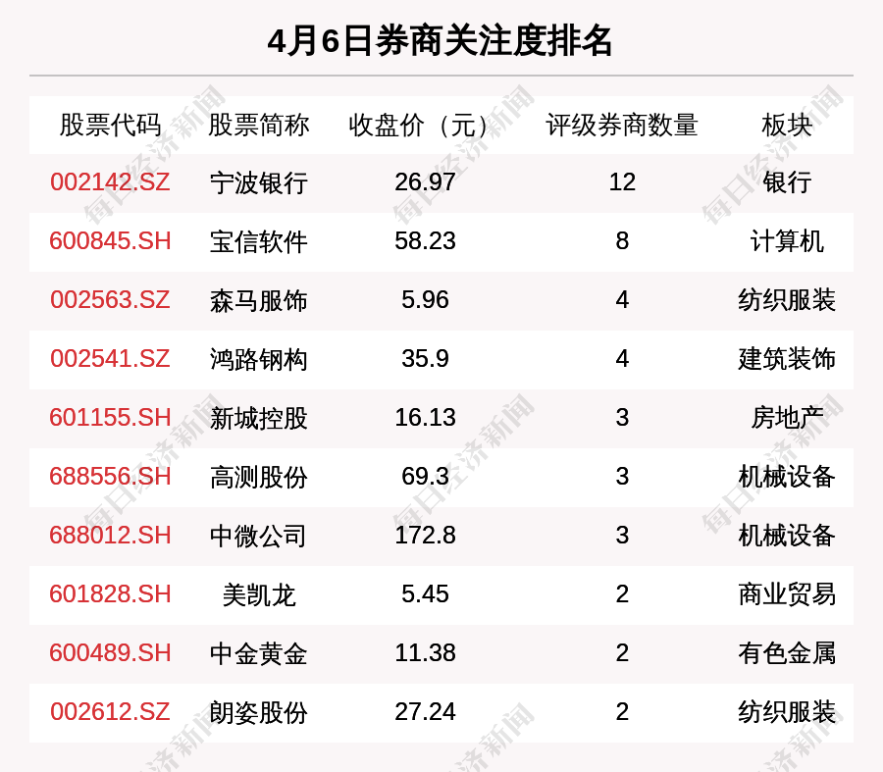Open stock code 002612.SZ
The height and width of the screenshot is (772, 883).
coord(110,712)
